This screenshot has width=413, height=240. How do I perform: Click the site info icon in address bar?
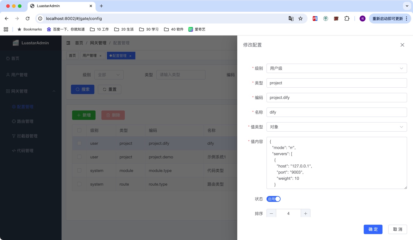tap(40, 18)
